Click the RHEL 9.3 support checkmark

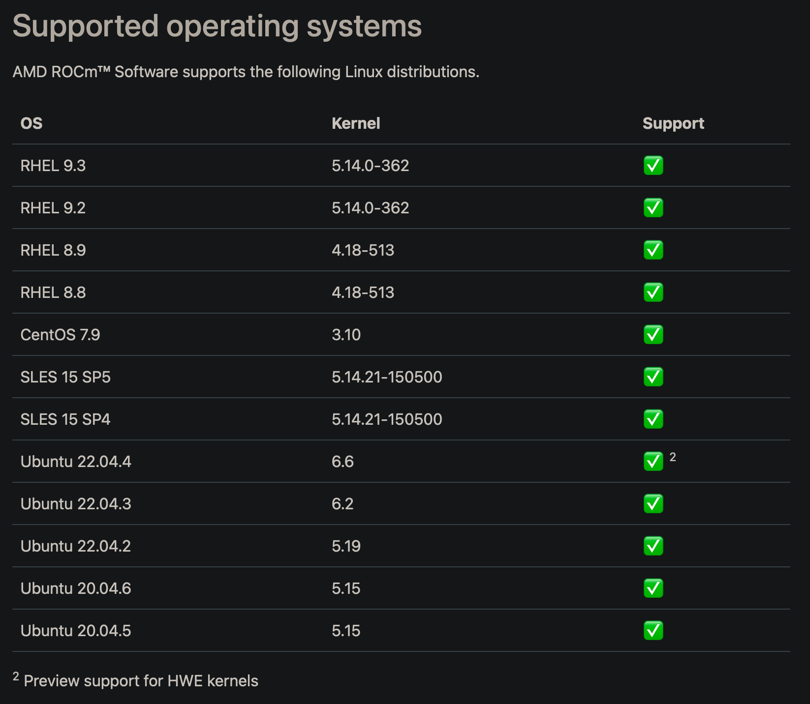click(x=653, y=166)
